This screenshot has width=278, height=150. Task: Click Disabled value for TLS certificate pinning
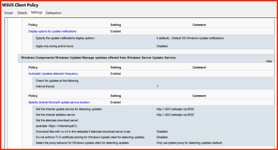tap(162, 137)
